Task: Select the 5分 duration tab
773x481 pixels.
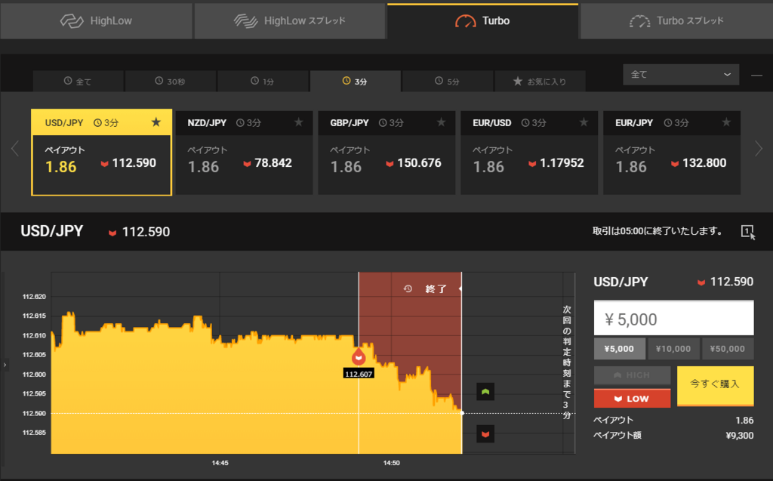Action: click(x=447, y=81)
